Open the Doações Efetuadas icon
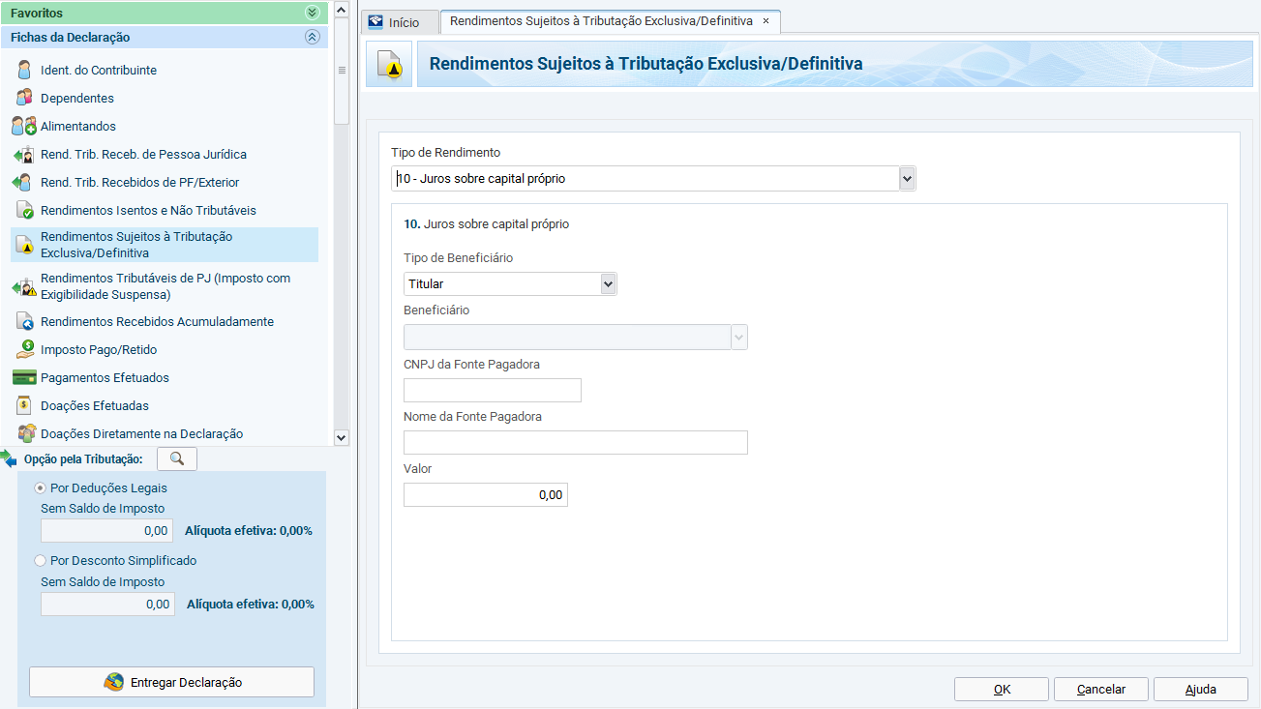The image size is (1261, 709). pos(24,405)
